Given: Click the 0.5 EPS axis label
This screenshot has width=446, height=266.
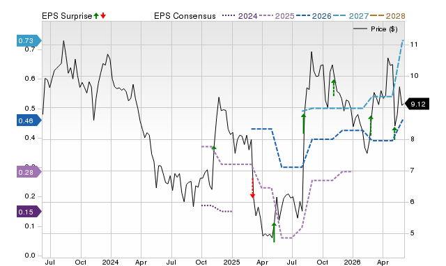Looking at the screenshot, I should 30,108.
